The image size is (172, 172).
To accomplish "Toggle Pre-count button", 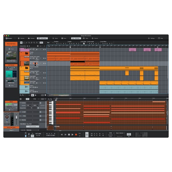I will tap(32, 136).
